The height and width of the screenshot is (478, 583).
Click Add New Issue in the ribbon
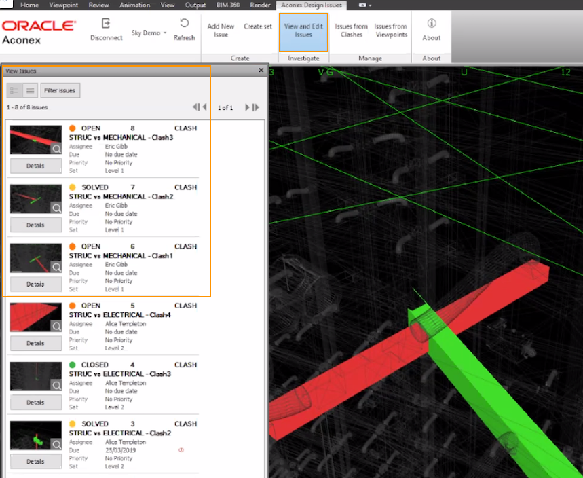click(221, 31)
